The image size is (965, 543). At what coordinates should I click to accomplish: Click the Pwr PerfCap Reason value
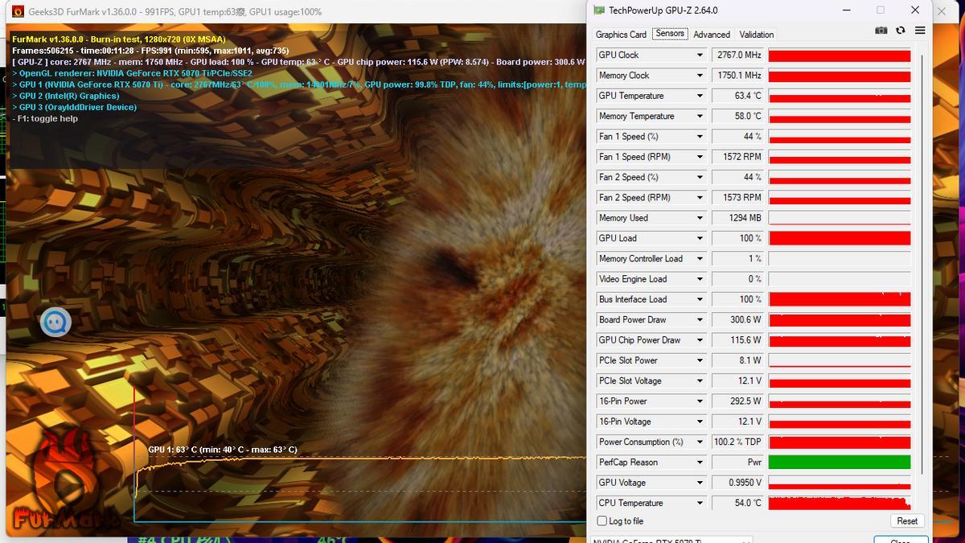tap(738, 463)
